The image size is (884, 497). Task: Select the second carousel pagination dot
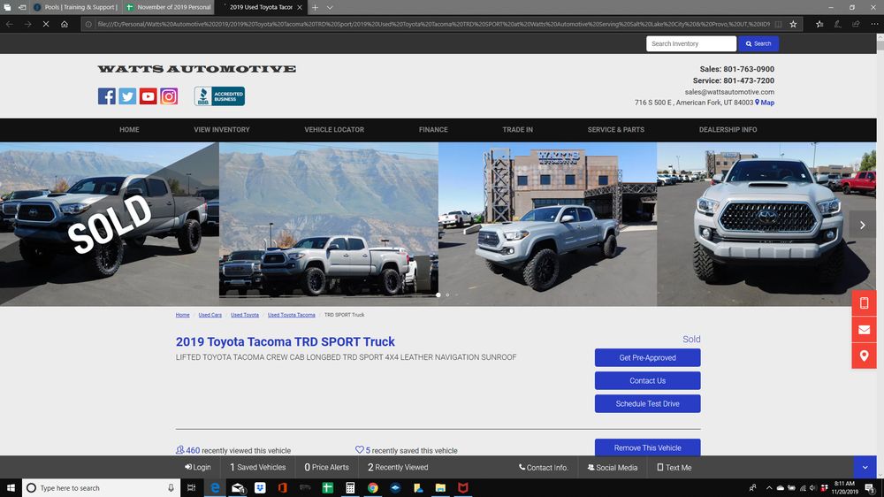point(447,294)
